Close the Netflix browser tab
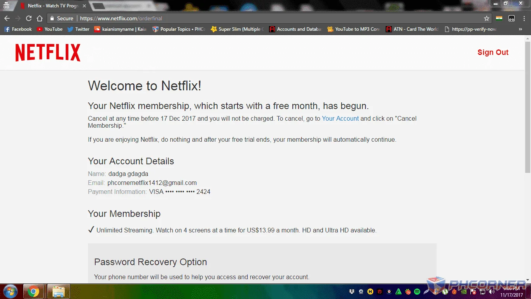The image size is (531, 299). 84,6
